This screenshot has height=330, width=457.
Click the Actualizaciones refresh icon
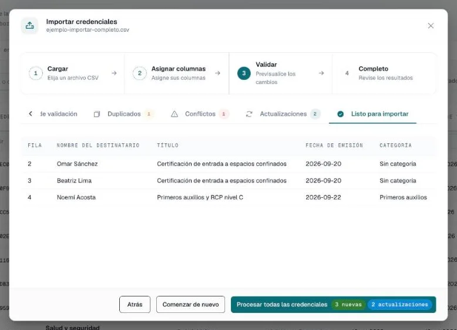249,114
